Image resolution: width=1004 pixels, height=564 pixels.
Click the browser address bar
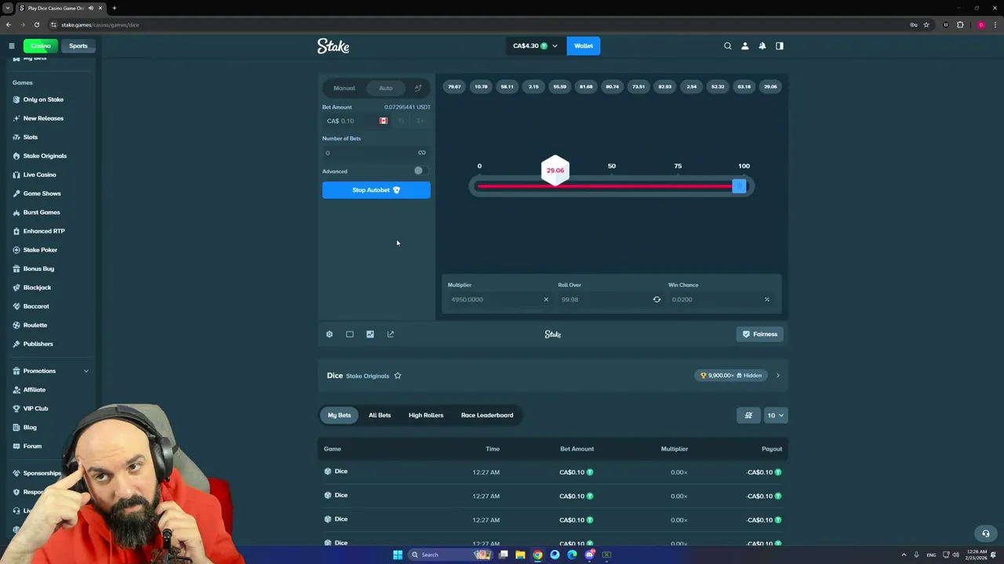tap(471, 24)
